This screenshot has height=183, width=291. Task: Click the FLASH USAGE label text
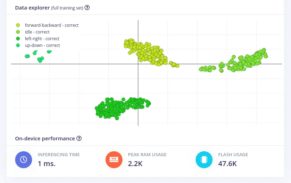(x=233, y=154)
